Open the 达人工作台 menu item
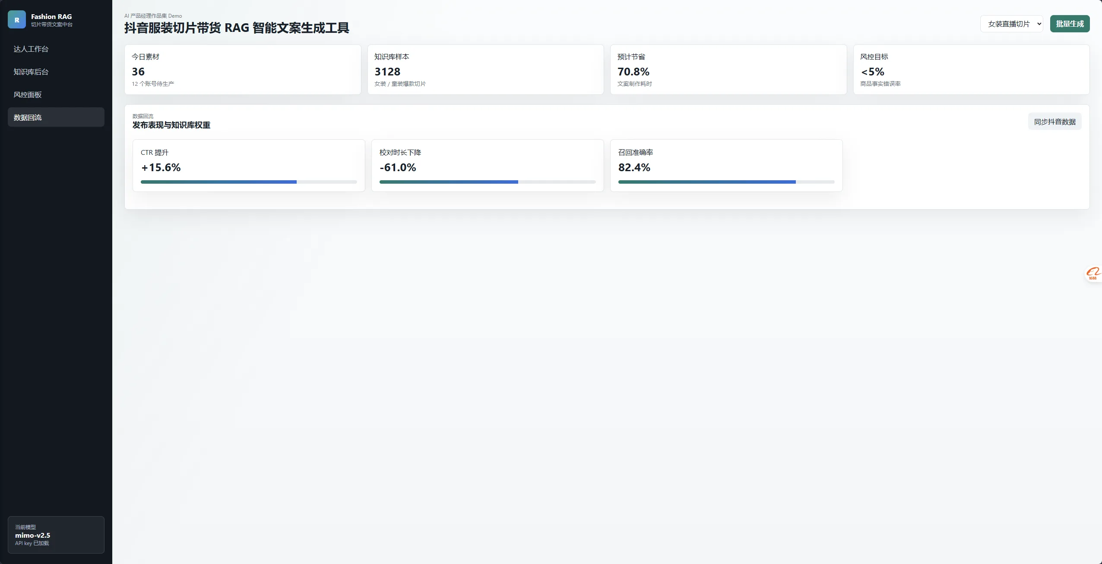 coord(56,49)
